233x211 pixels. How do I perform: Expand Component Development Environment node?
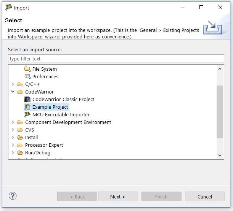[x=13, y=122]
